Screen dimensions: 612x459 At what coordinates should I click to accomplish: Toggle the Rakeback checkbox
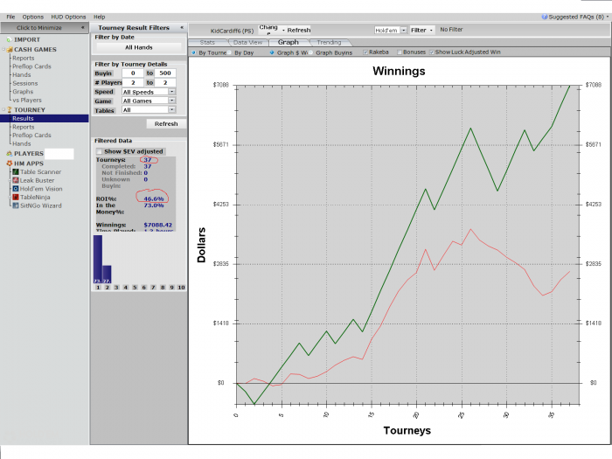(x=365, y=52)
